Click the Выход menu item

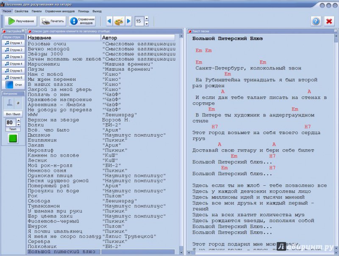pyautogui.click(x=97, y=11)
